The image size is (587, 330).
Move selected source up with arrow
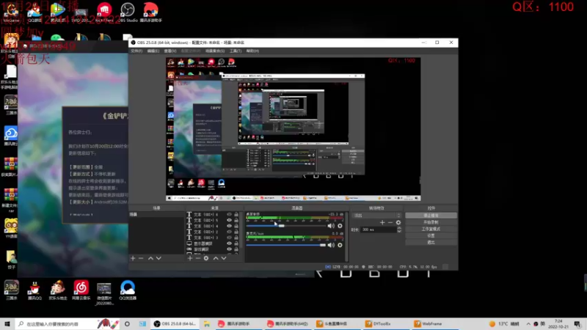click(x=216, y=258)
